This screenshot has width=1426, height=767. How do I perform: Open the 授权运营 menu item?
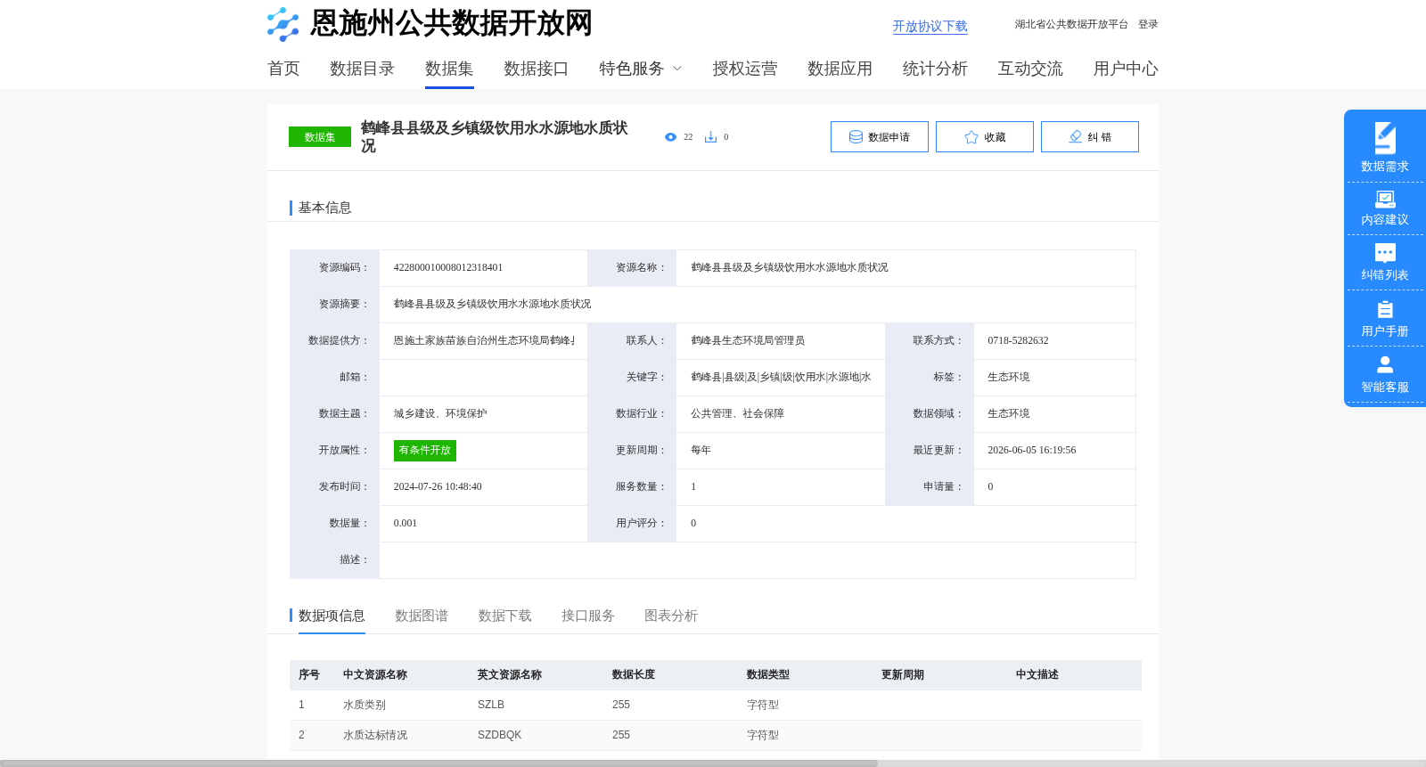[x=744, y=69]
